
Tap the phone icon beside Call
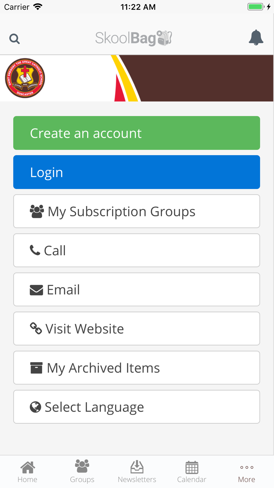click(35, 250)
